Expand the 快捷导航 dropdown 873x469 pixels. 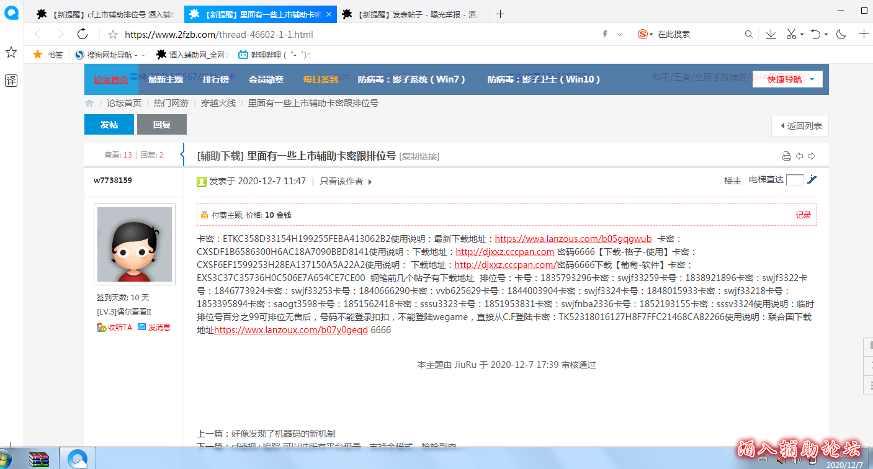click(788, 79)
